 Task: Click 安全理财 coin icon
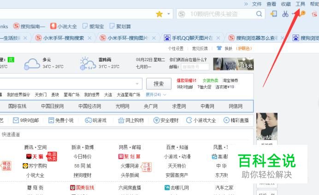pyautogui.click(x=156, y=120)
